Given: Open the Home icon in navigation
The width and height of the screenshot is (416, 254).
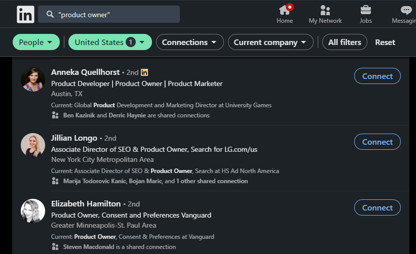Looking at the screenshot, I should [284, 10].
